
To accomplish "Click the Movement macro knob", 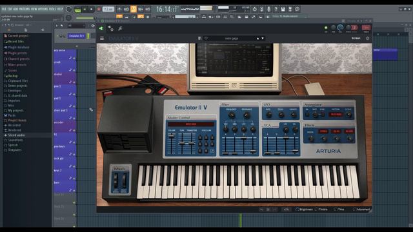I will (x=354, y=209).
